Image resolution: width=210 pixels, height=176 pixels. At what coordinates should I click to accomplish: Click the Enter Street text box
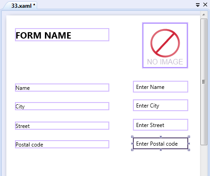161,125
